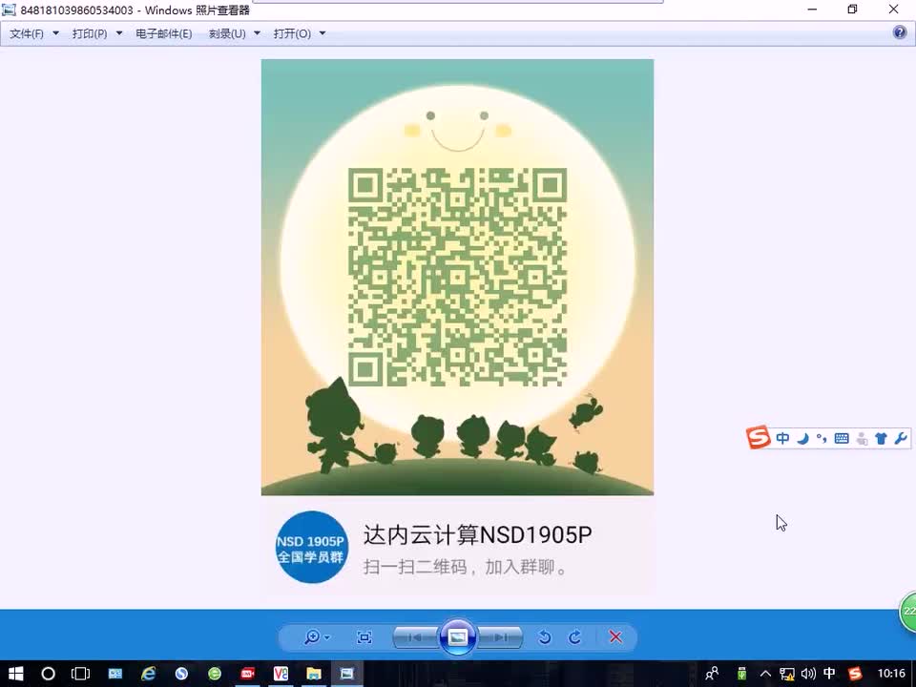Screen dimensions: 916x687
Task: Open the 刻录(U) menu
Action: (227, 34)
